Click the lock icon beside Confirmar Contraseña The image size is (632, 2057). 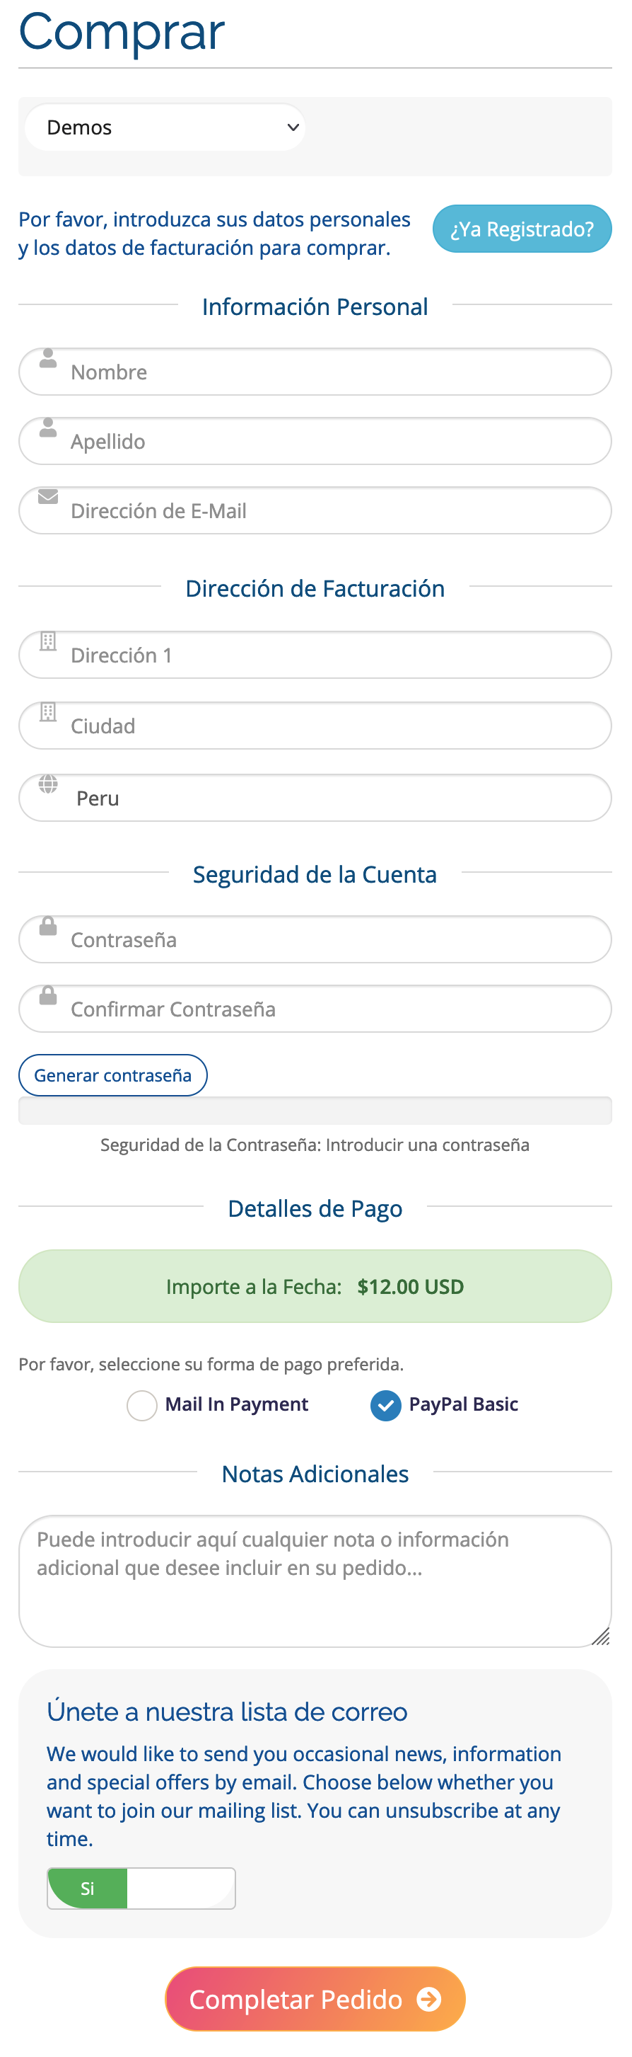click(x=48, y=995)
